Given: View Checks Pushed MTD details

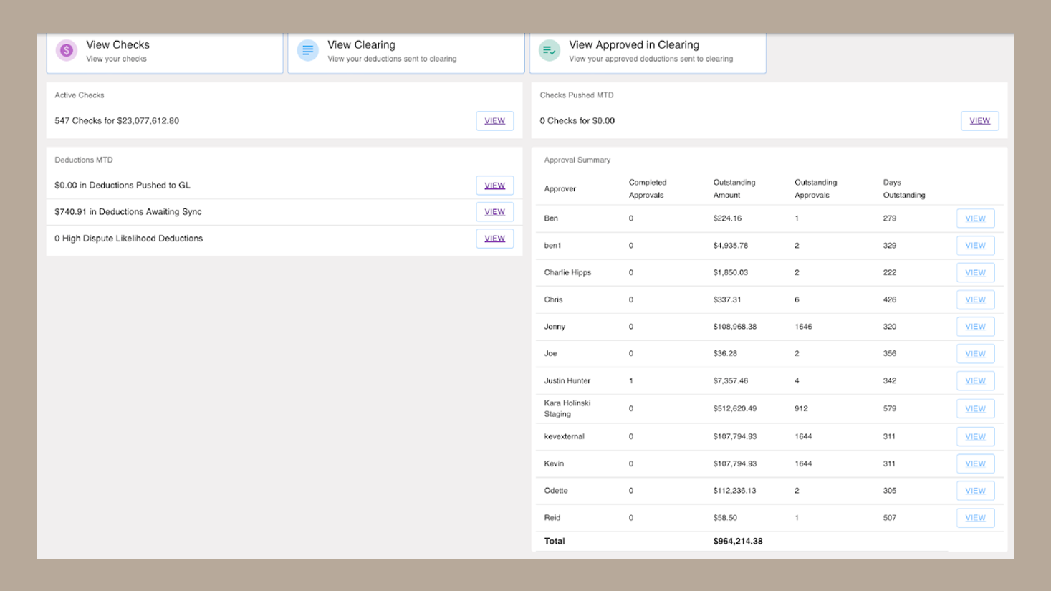Looking at the screenshot, I should [979, 121].
